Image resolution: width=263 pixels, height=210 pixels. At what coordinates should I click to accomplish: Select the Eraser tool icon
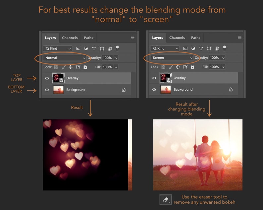pyautogui.click(x=166, y=199)
